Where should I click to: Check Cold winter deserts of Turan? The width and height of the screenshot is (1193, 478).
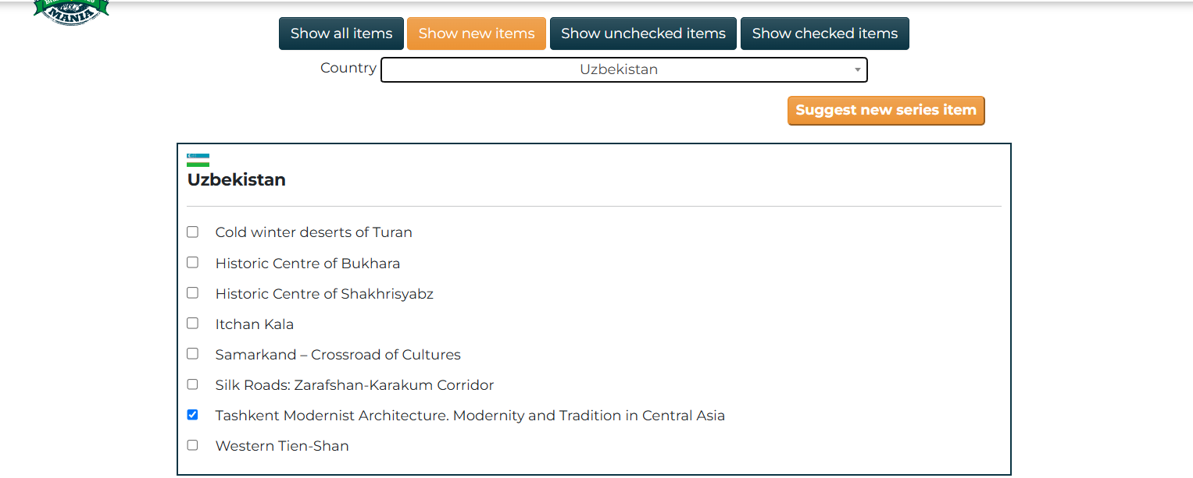pos(192,232)
